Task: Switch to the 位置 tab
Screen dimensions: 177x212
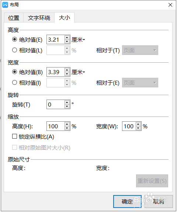Action: (x=14, y=18)
